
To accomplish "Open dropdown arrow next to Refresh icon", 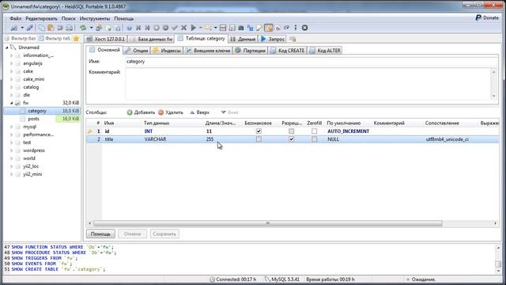I will point(91,28).
